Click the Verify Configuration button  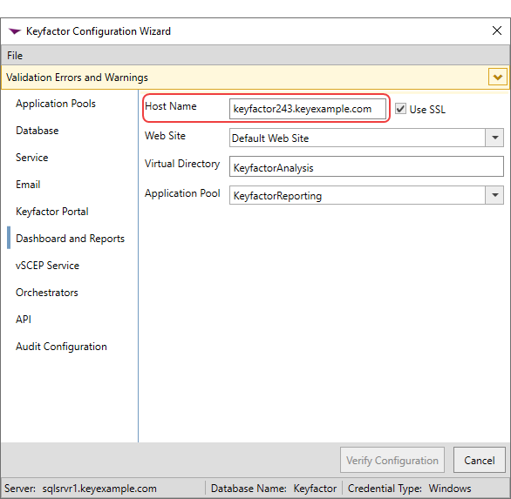tap(392, 460)
